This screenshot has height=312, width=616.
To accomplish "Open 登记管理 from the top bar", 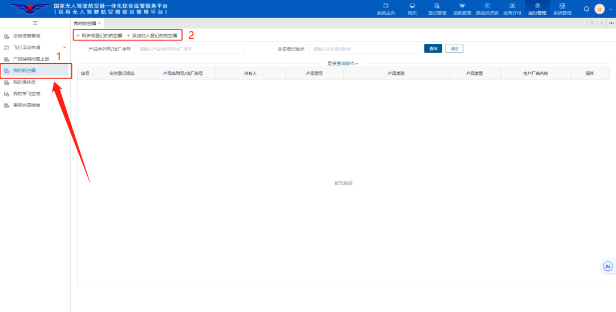I will (x=437, y=9).
